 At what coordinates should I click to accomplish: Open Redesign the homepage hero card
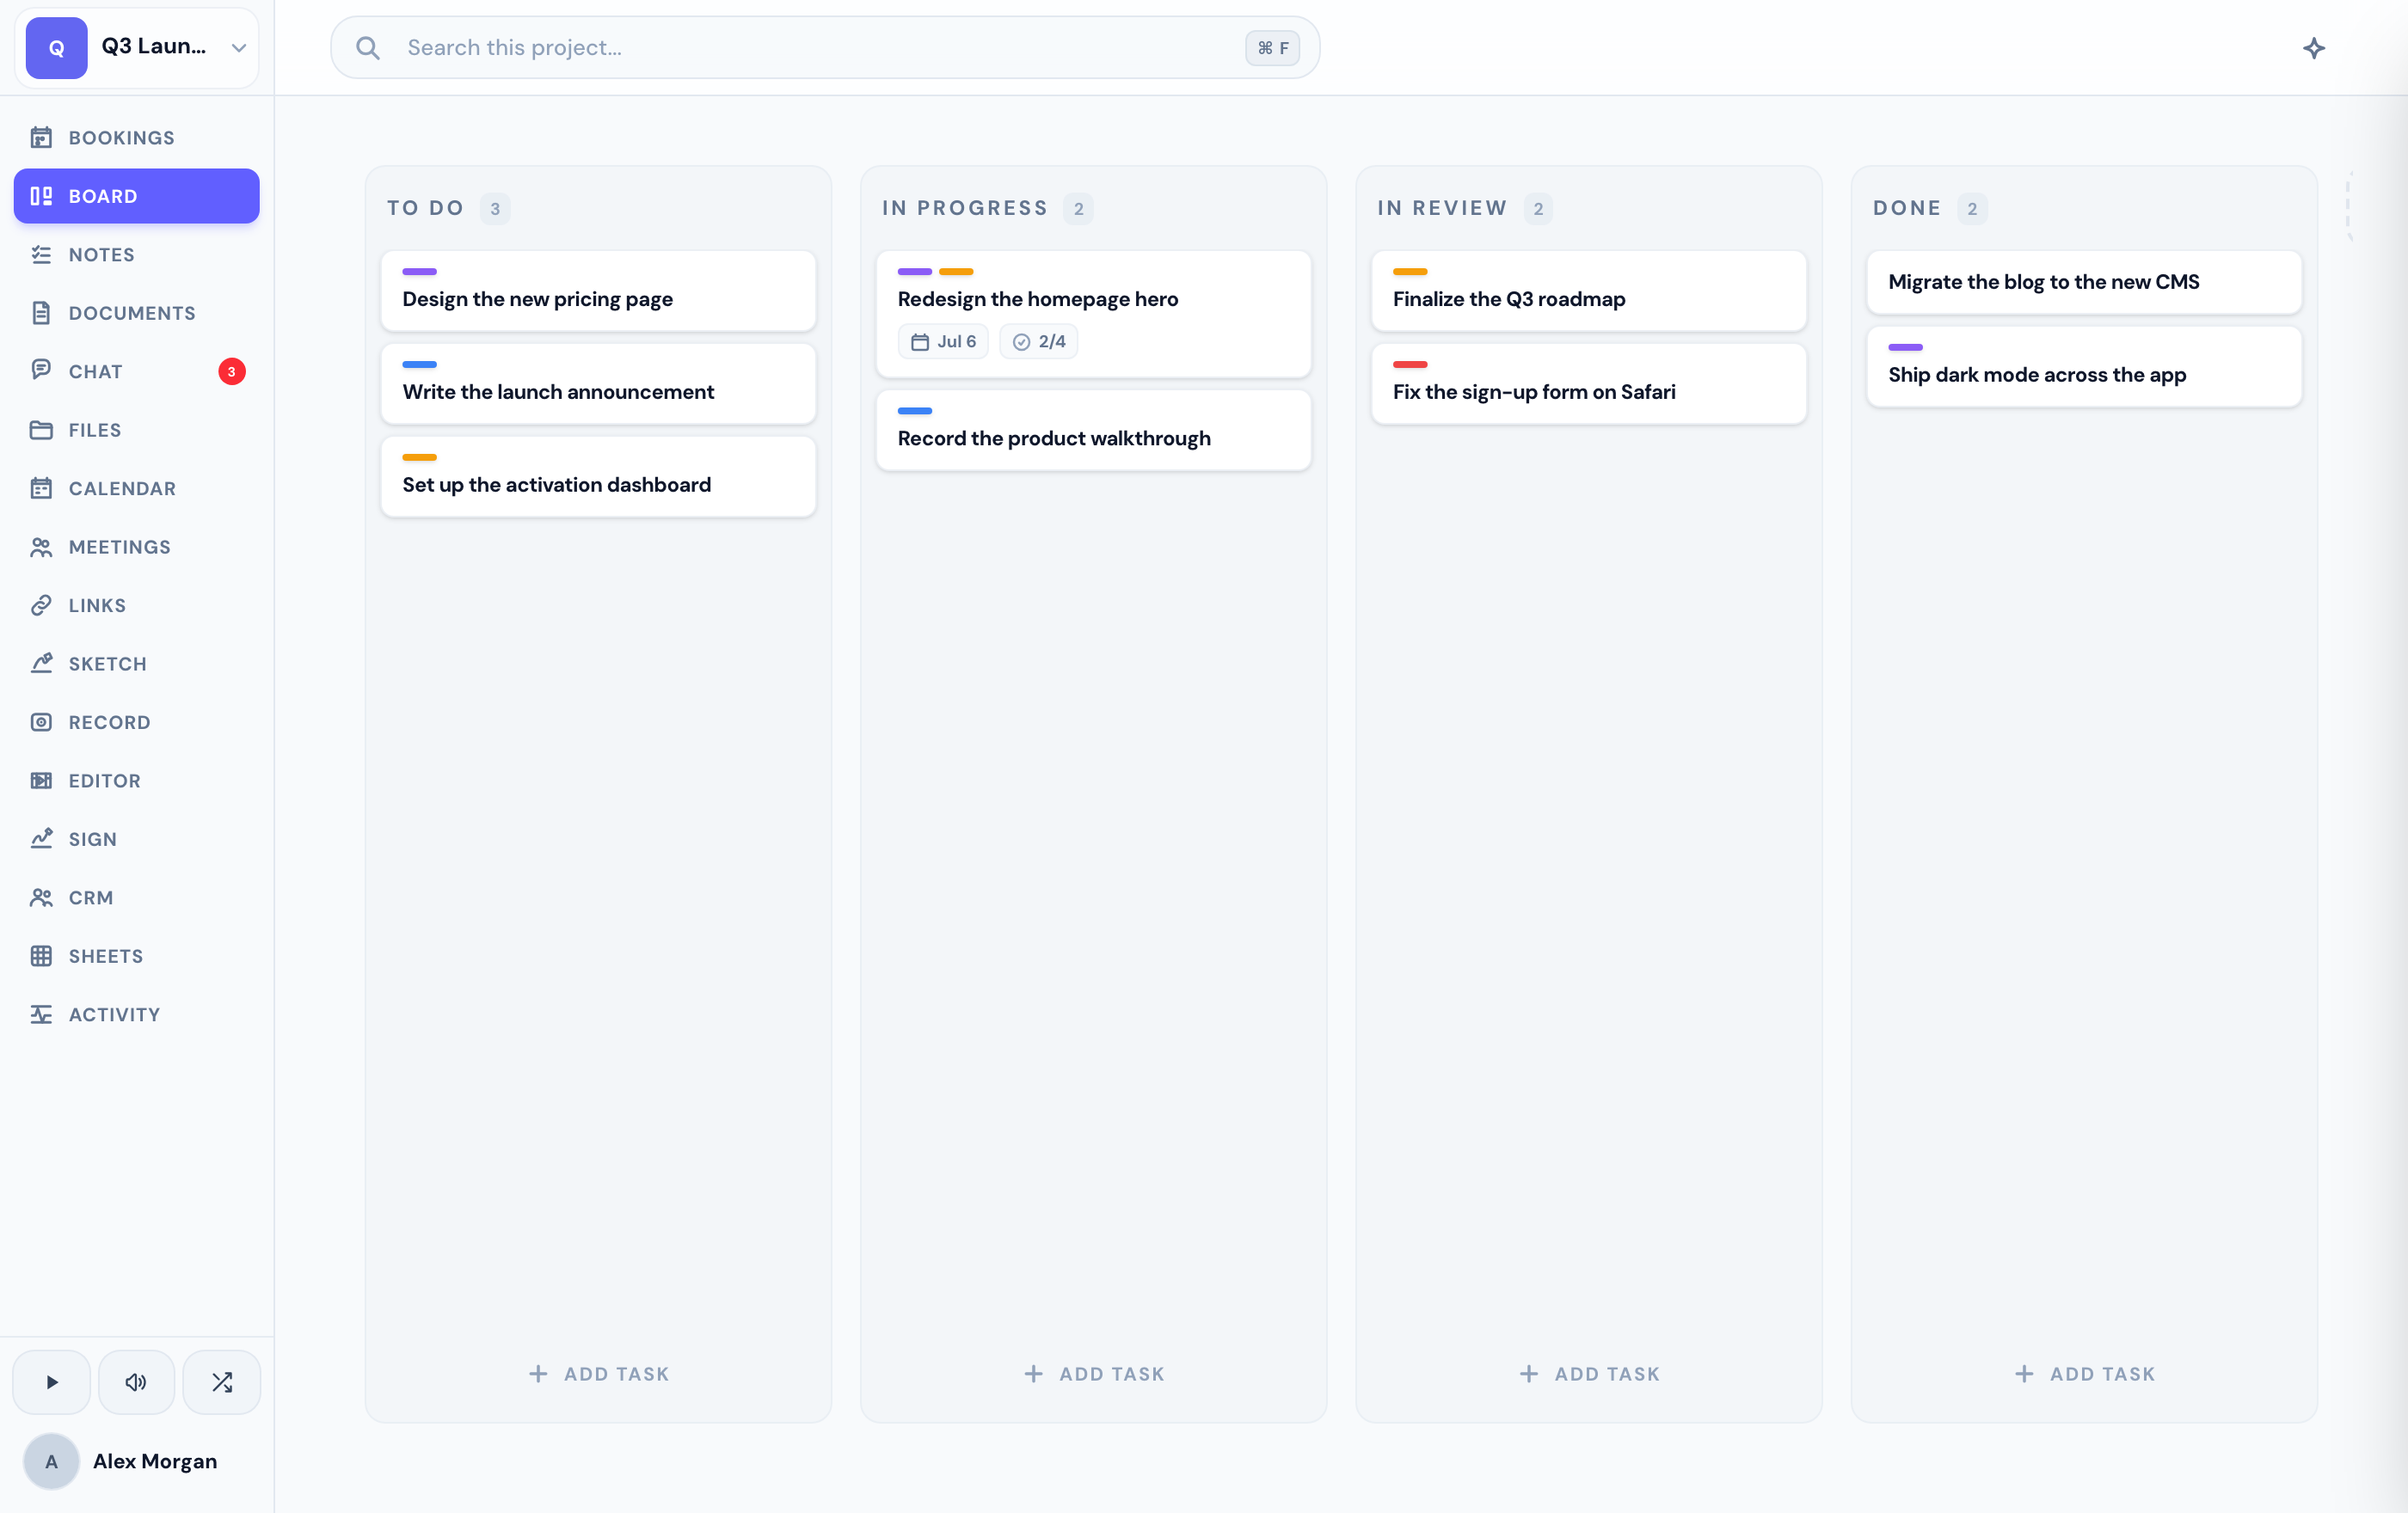tap(1094, 314)
